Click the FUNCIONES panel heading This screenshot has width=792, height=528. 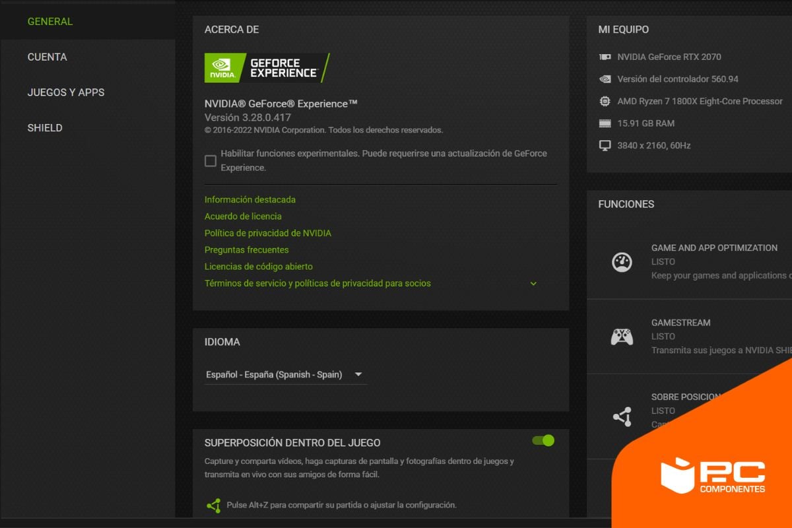point(626,205)
